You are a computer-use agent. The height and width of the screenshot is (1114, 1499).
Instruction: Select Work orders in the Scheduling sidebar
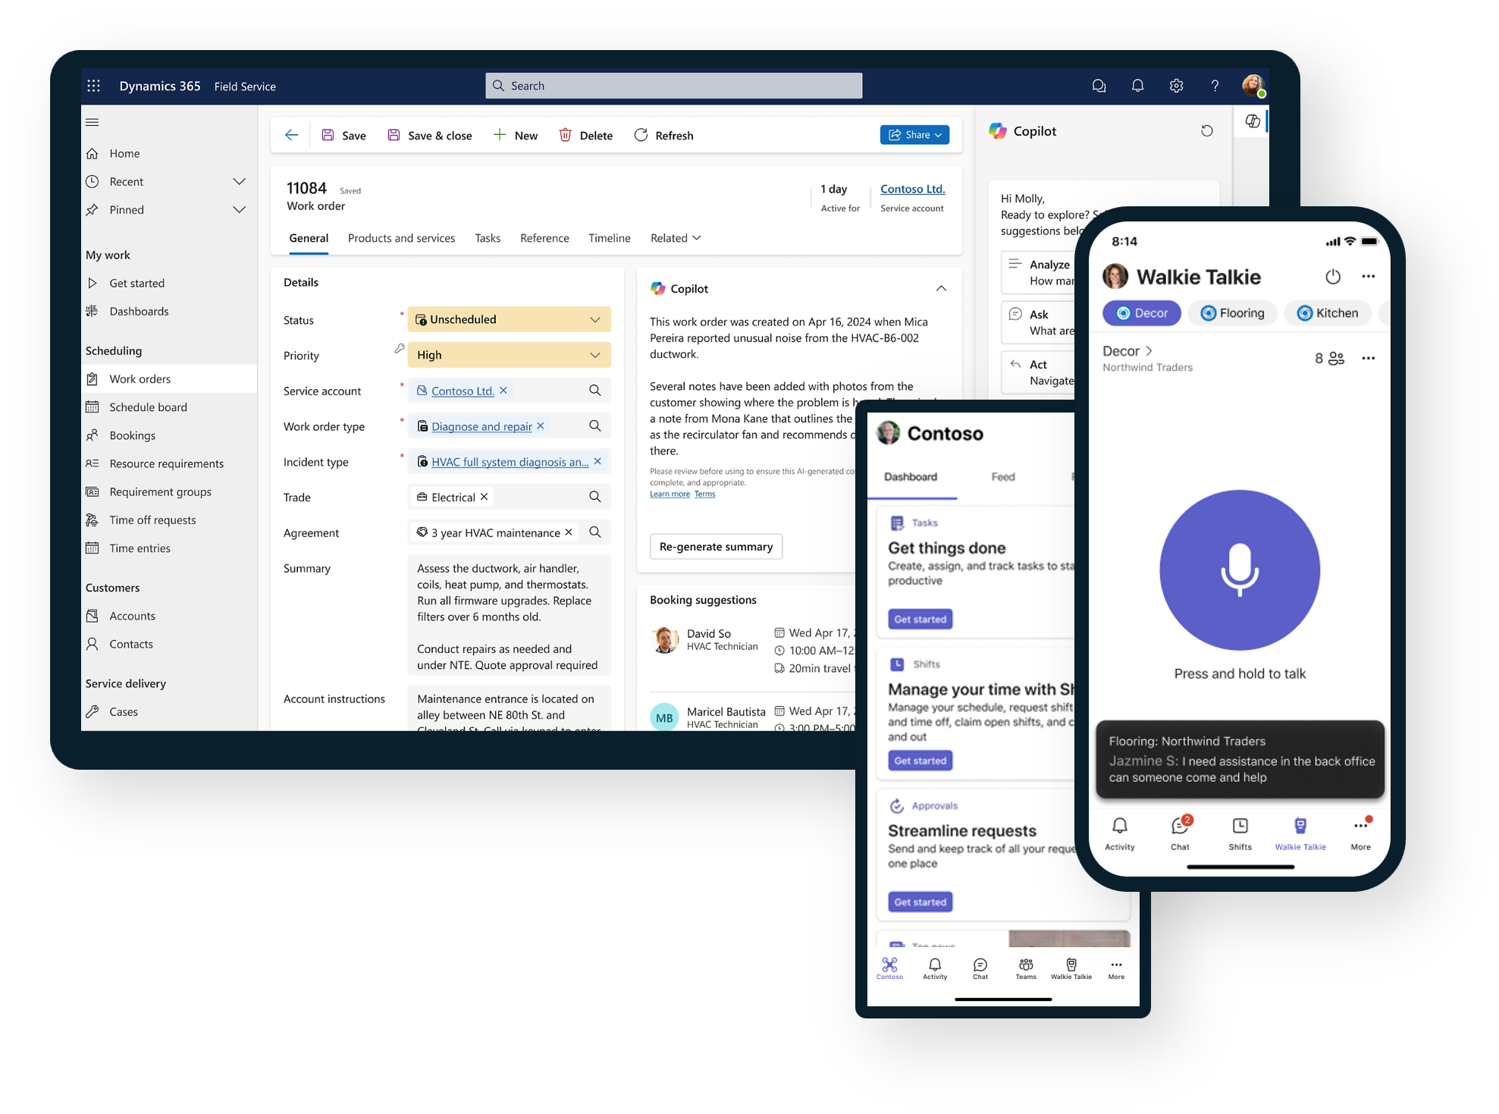click(141, 378)
